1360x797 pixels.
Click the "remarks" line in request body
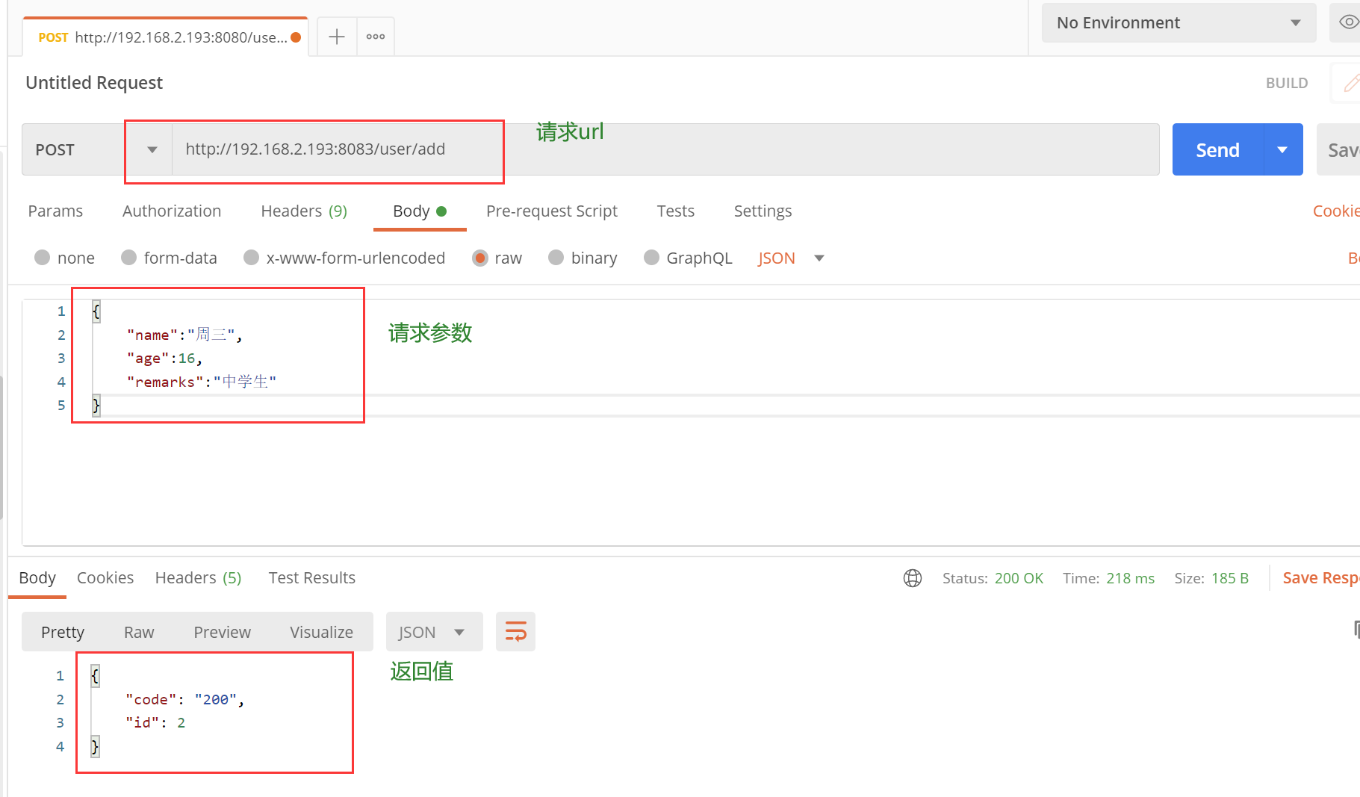pos(202,382)
